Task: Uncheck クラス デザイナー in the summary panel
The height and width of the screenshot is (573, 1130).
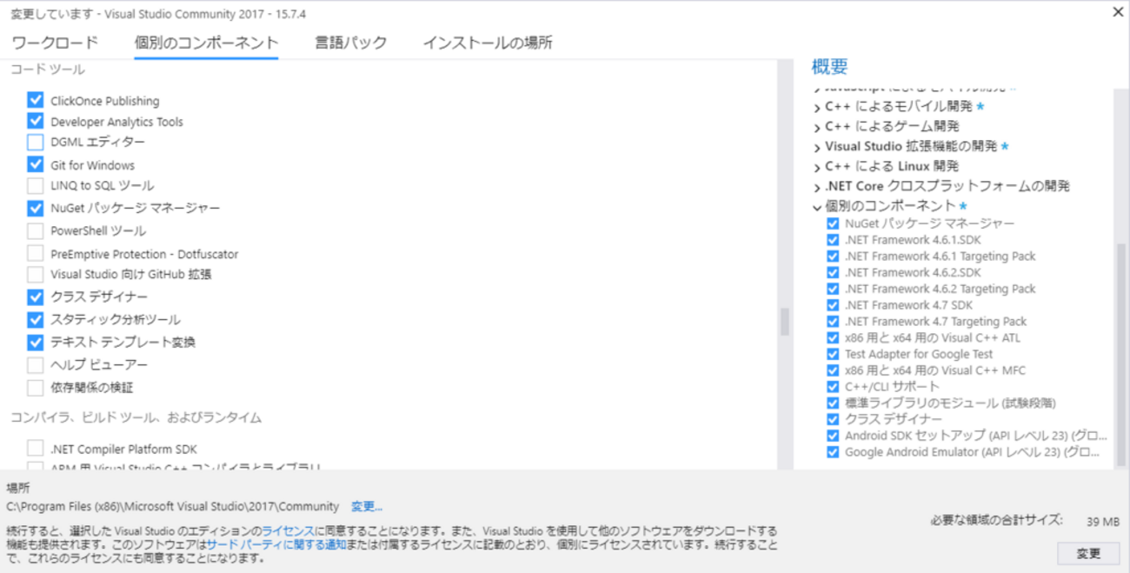Action: pos(833,419)
